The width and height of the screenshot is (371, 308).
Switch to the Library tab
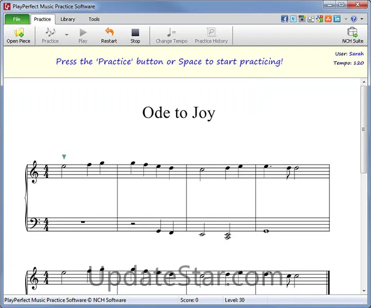coord(68,19)
